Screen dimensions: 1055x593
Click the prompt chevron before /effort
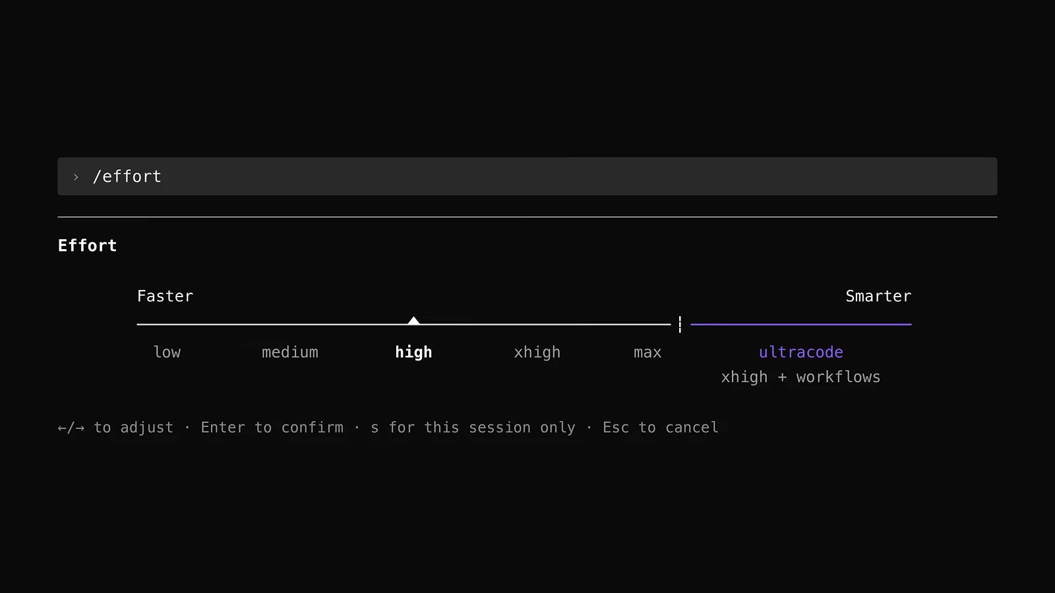coord(76,177)
